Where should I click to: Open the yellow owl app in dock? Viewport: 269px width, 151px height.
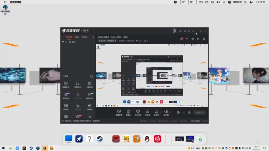tap(126, 139)
